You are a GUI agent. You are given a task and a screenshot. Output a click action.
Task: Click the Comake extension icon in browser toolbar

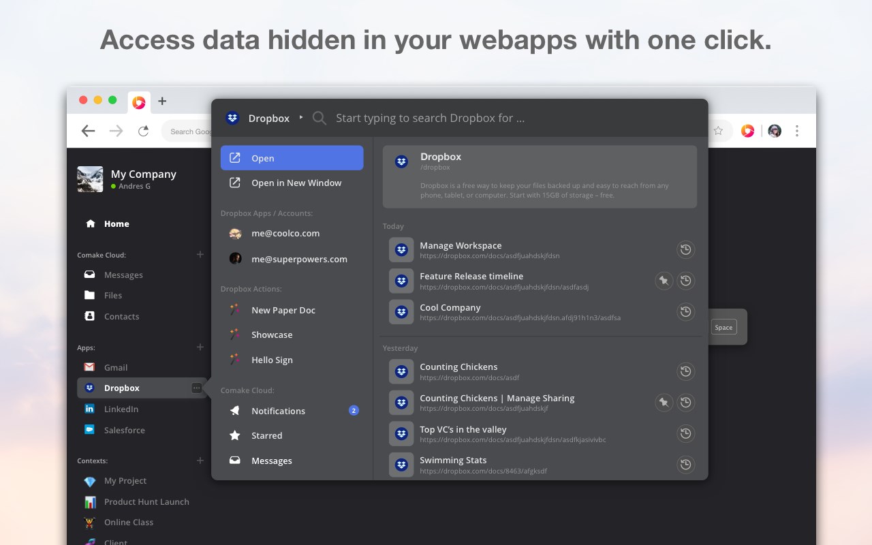click(748, 131)
